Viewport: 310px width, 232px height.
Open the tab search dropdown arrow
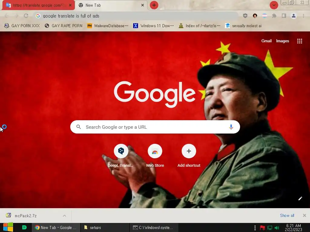(x=274, y=5)
